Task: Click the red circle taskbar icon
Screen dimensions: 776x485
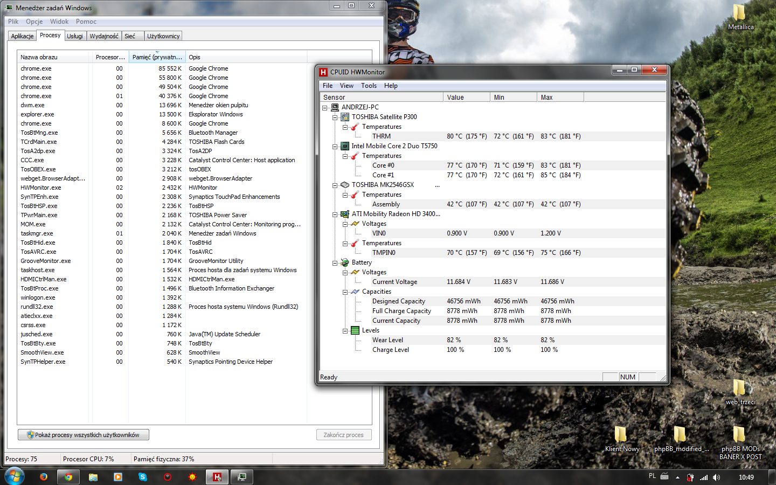Action: 168,477
